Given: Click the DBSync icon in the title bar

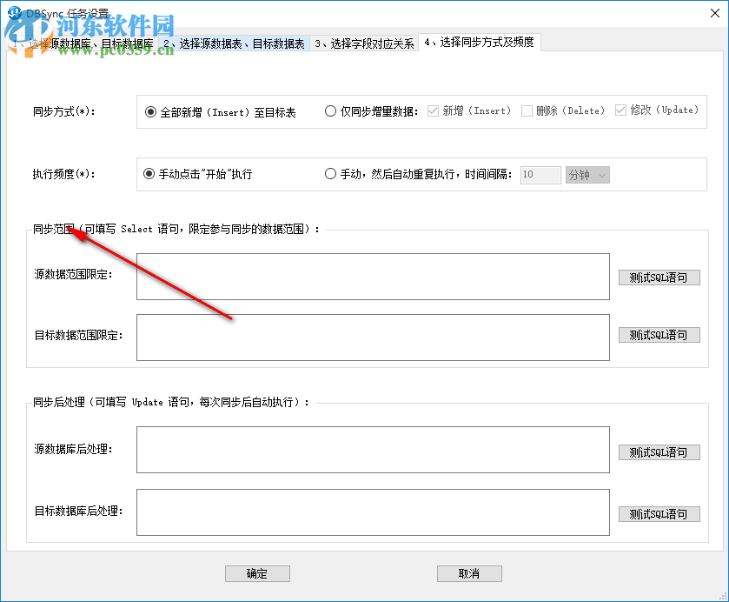Looking at the screenshot, I should tap(16, 12).
